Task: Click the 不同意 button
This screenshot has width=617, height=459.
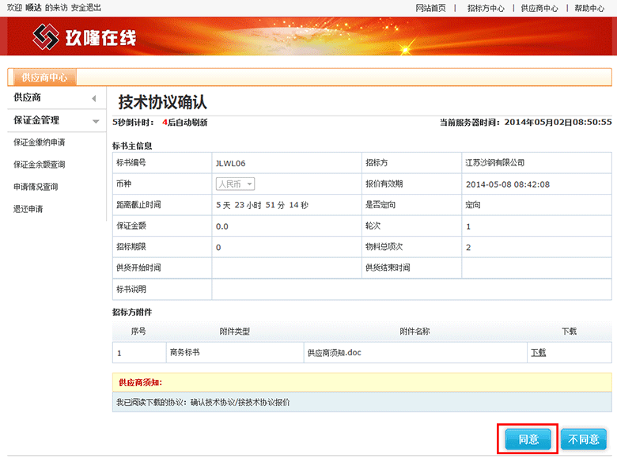Action: (x=584, y=439)
